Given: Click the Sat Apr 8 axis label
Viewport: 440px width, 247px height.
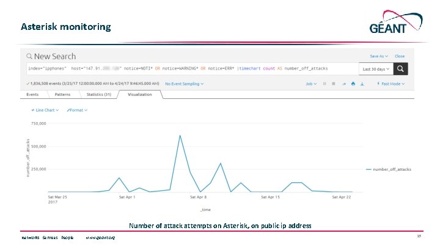Looking at the screenshot, I should pyautogui.click(x=199, y=197).
